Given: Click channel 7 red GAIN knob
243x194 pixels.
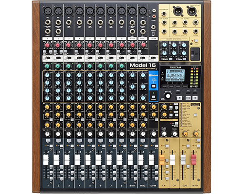Looking at the screenshot, I should point(111,45).
